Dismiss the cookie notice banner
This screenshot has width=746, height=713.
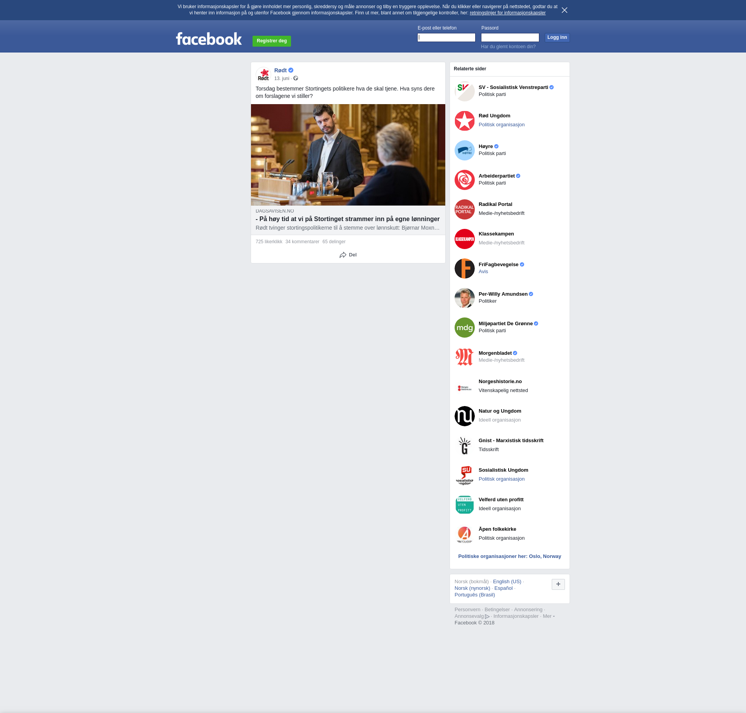coord(564,10)
